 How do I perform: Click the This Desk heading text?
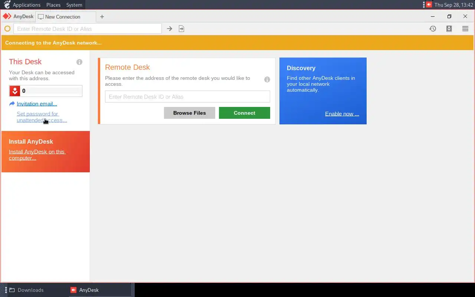point(25,62)
